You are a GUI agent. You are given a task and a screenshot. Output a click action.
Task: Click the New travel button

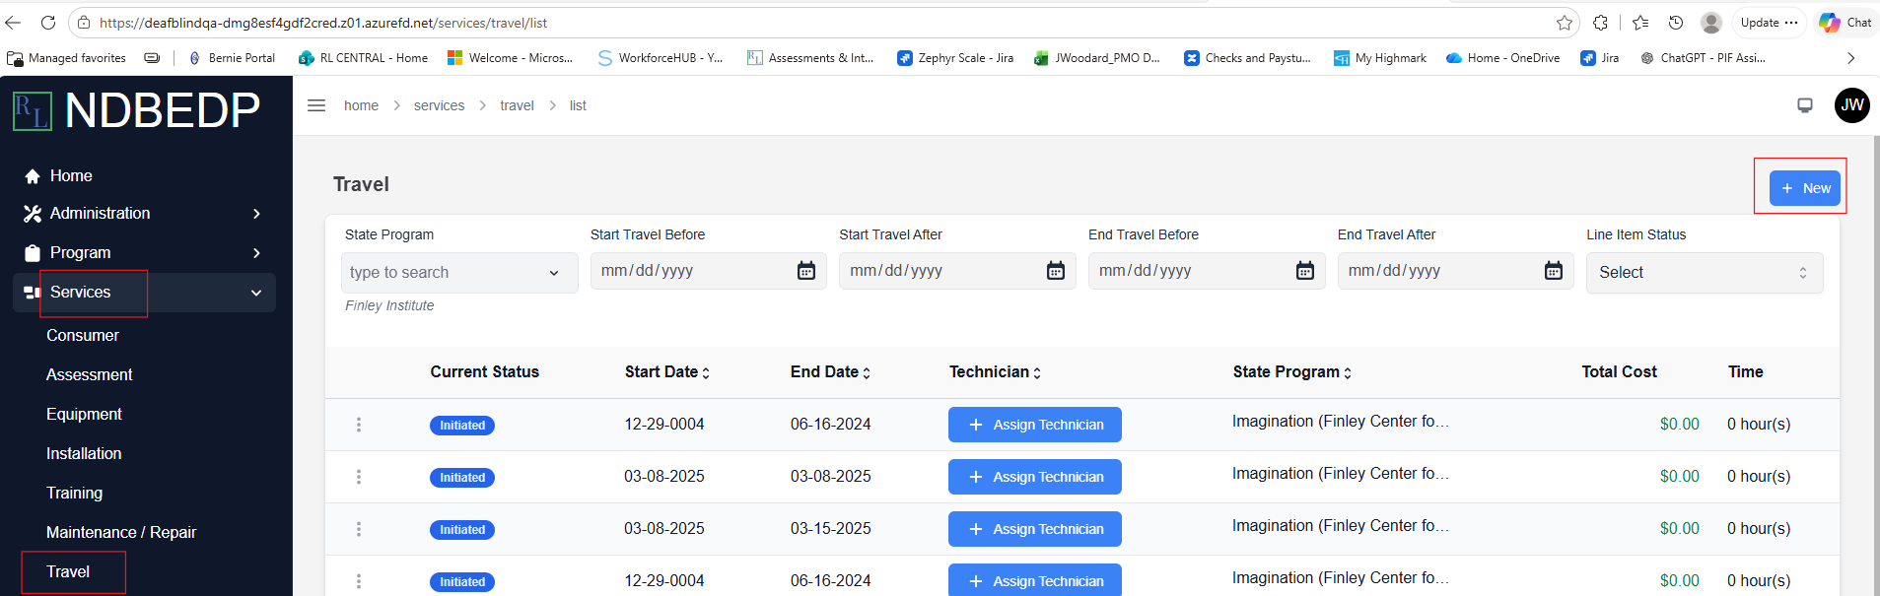click(1805, 188)
